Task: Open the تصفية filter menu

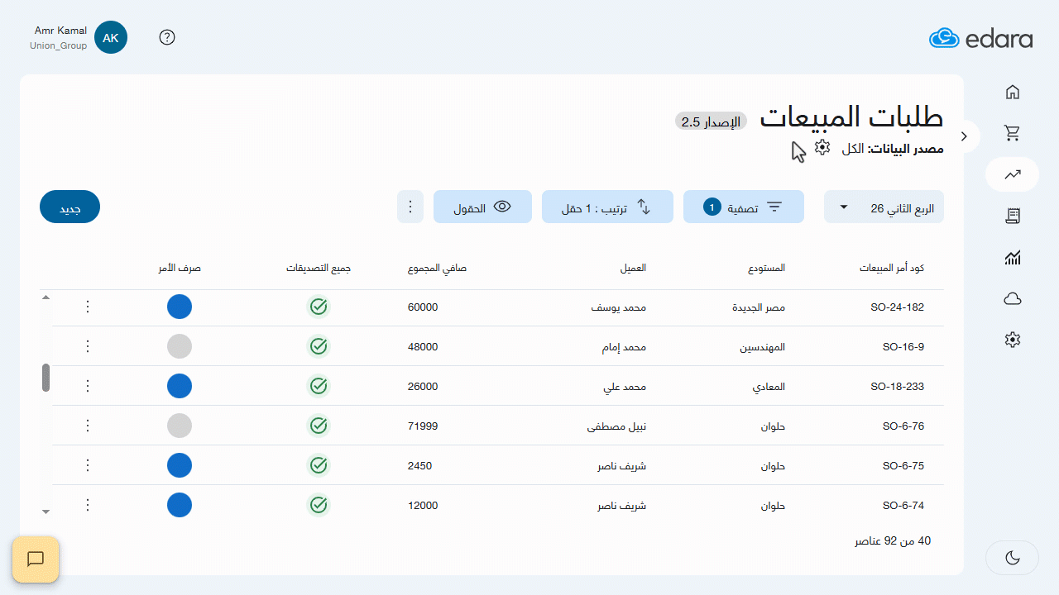Action: tap(744, 207)
